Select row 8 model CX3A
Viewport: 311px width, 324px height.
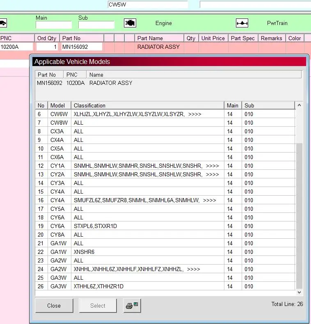165,131
